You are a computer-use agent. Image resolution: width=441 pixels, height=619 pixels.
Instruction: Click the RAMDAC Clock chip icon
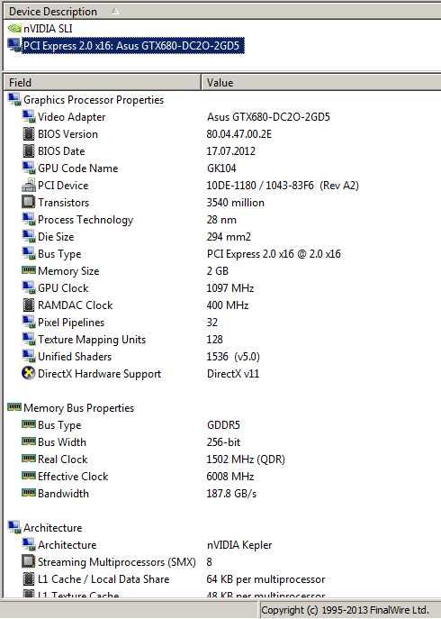pos(29,305)
